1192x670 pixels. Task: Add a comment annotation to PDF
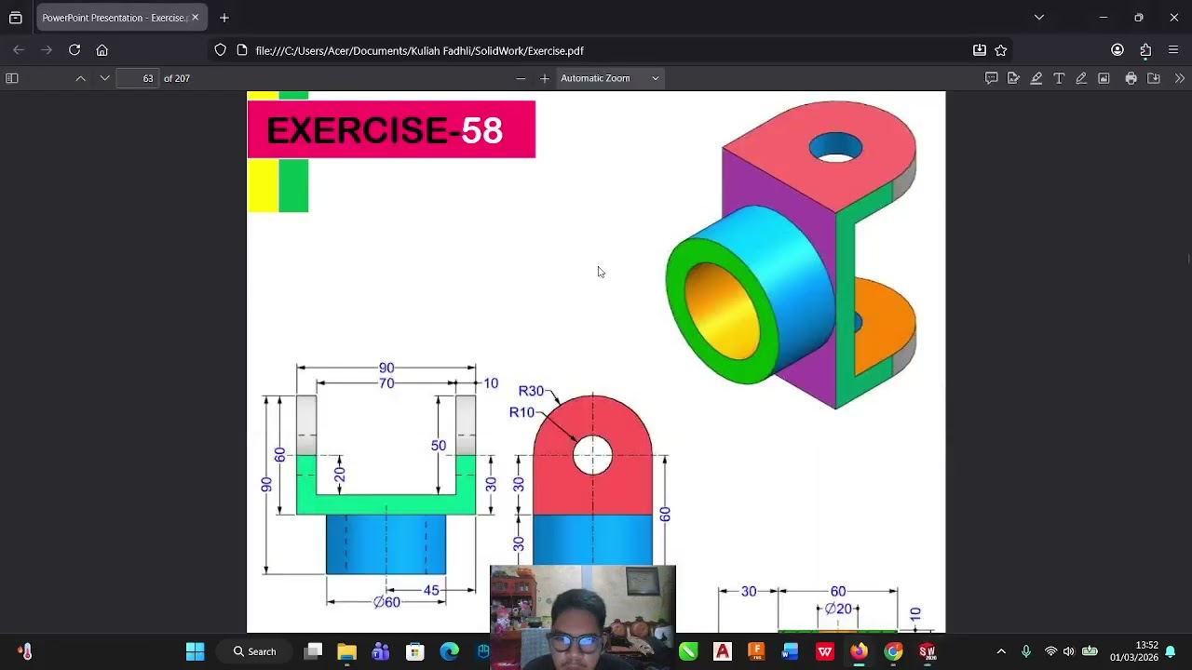coord(991,78)
